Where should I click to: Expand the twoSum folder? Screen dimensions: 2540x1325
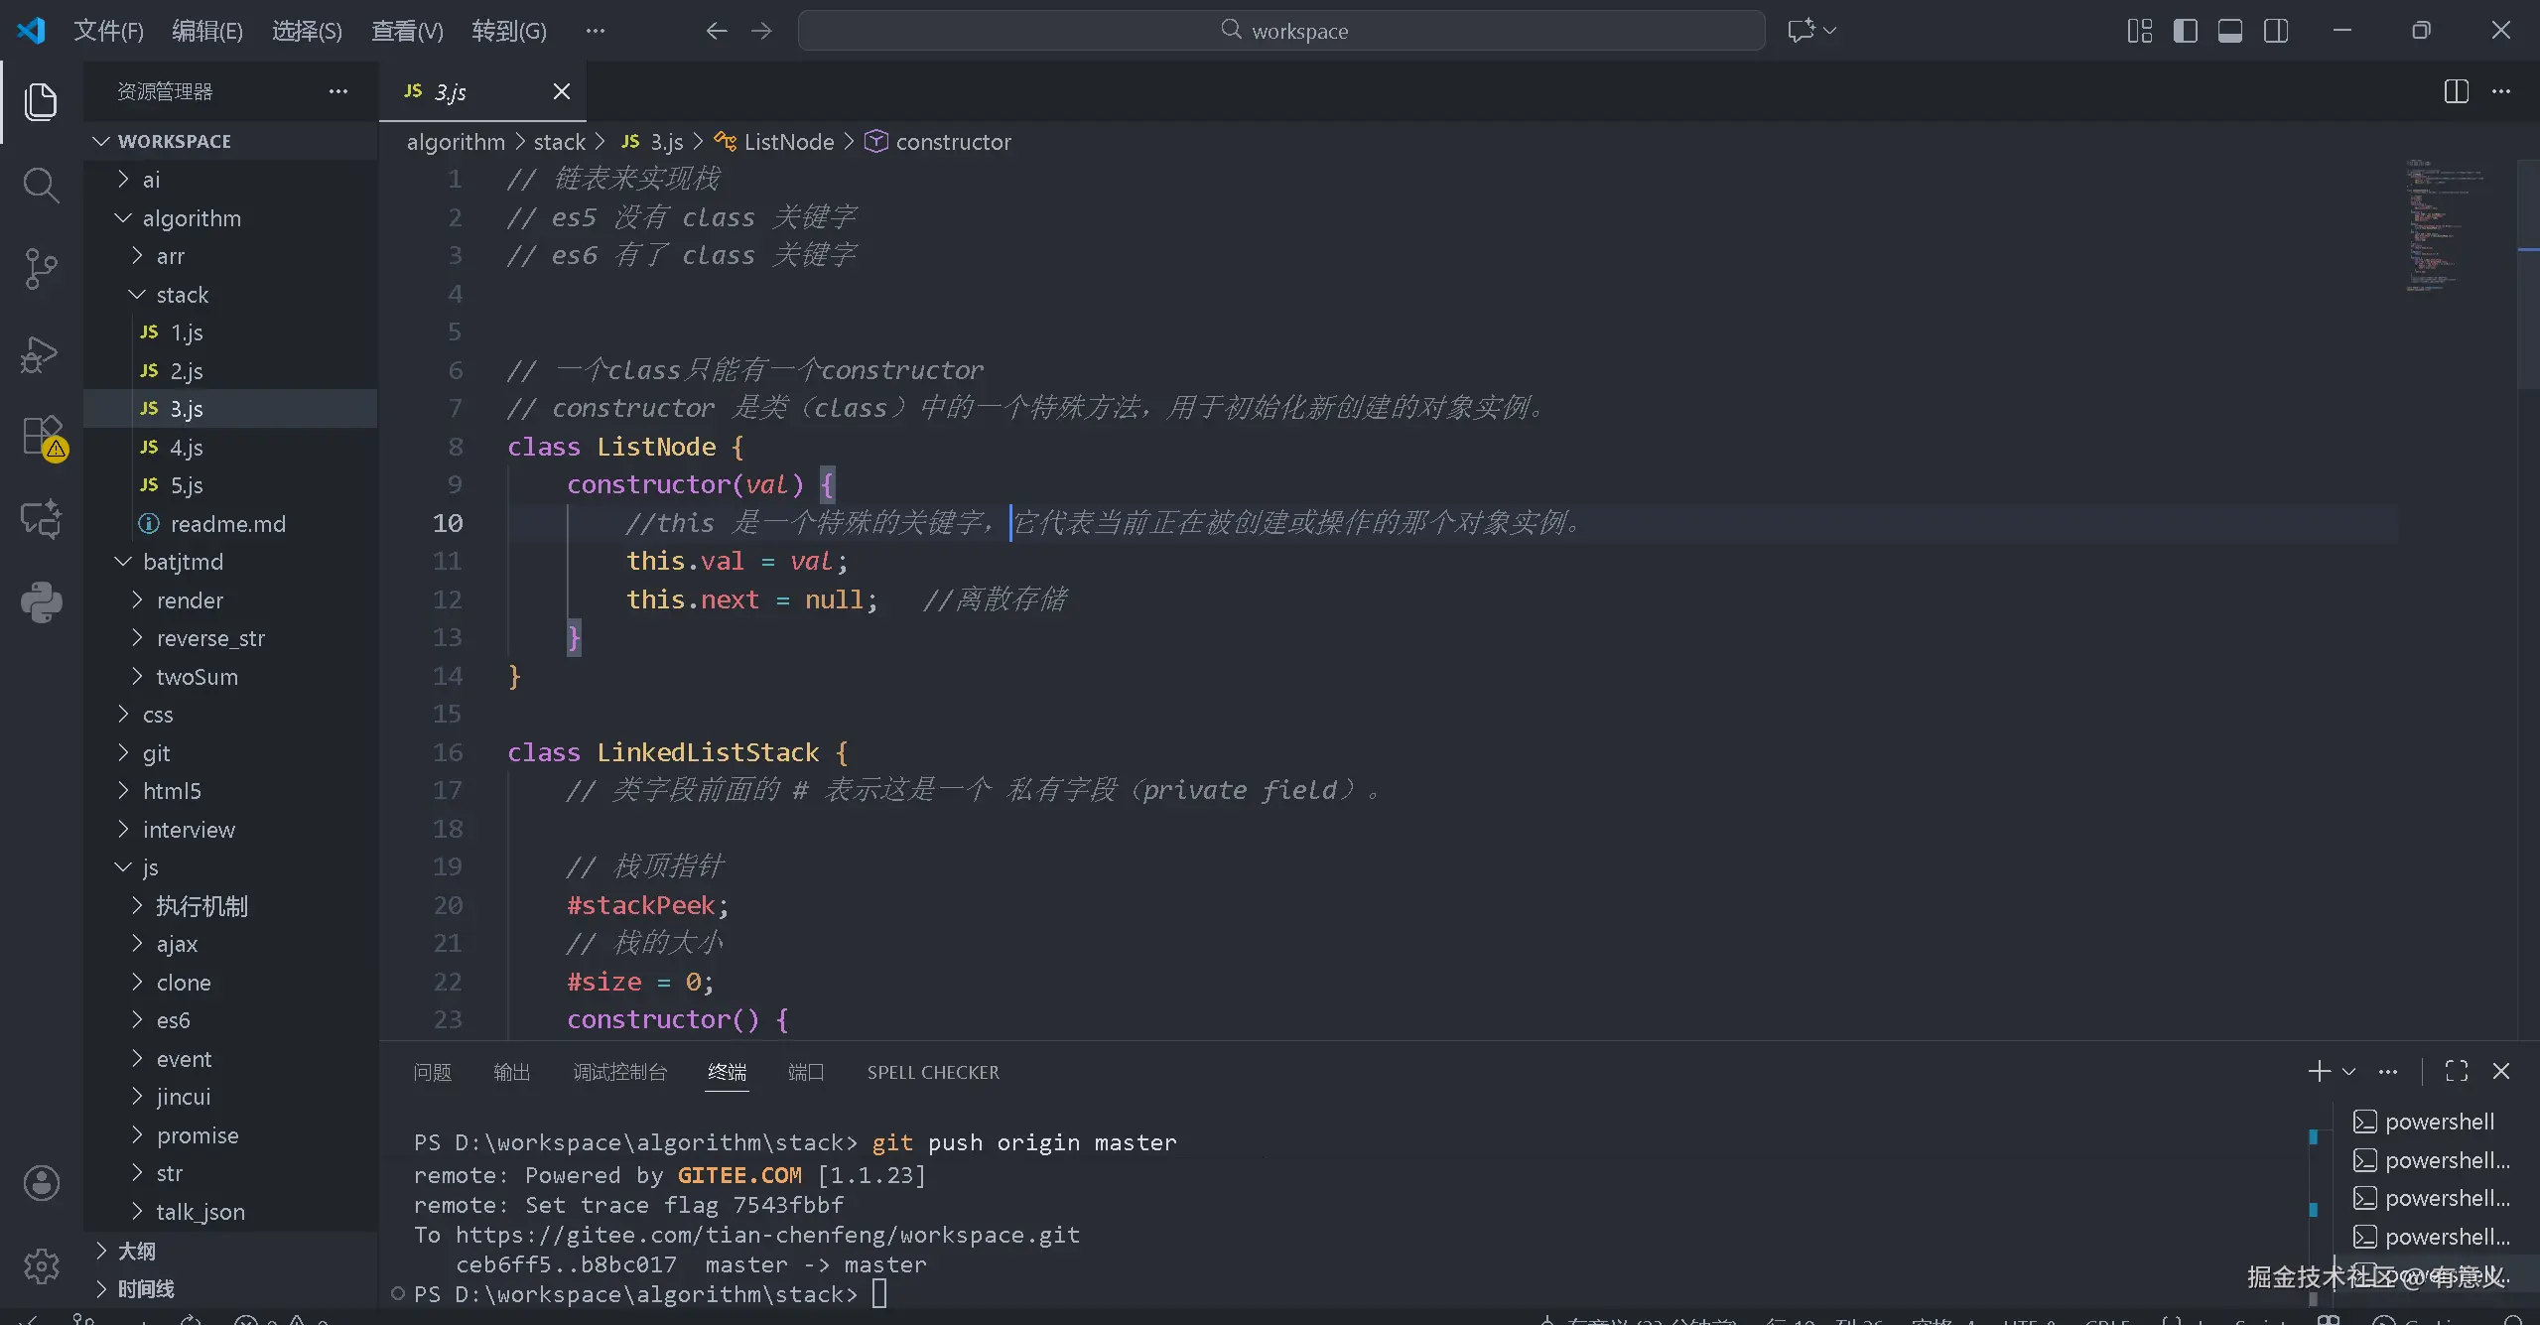coord(197,677)
